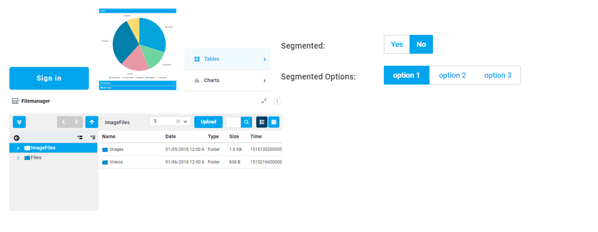
Task: Click the double-chevron collapse icon in file manager
Action: coord(19,122)
